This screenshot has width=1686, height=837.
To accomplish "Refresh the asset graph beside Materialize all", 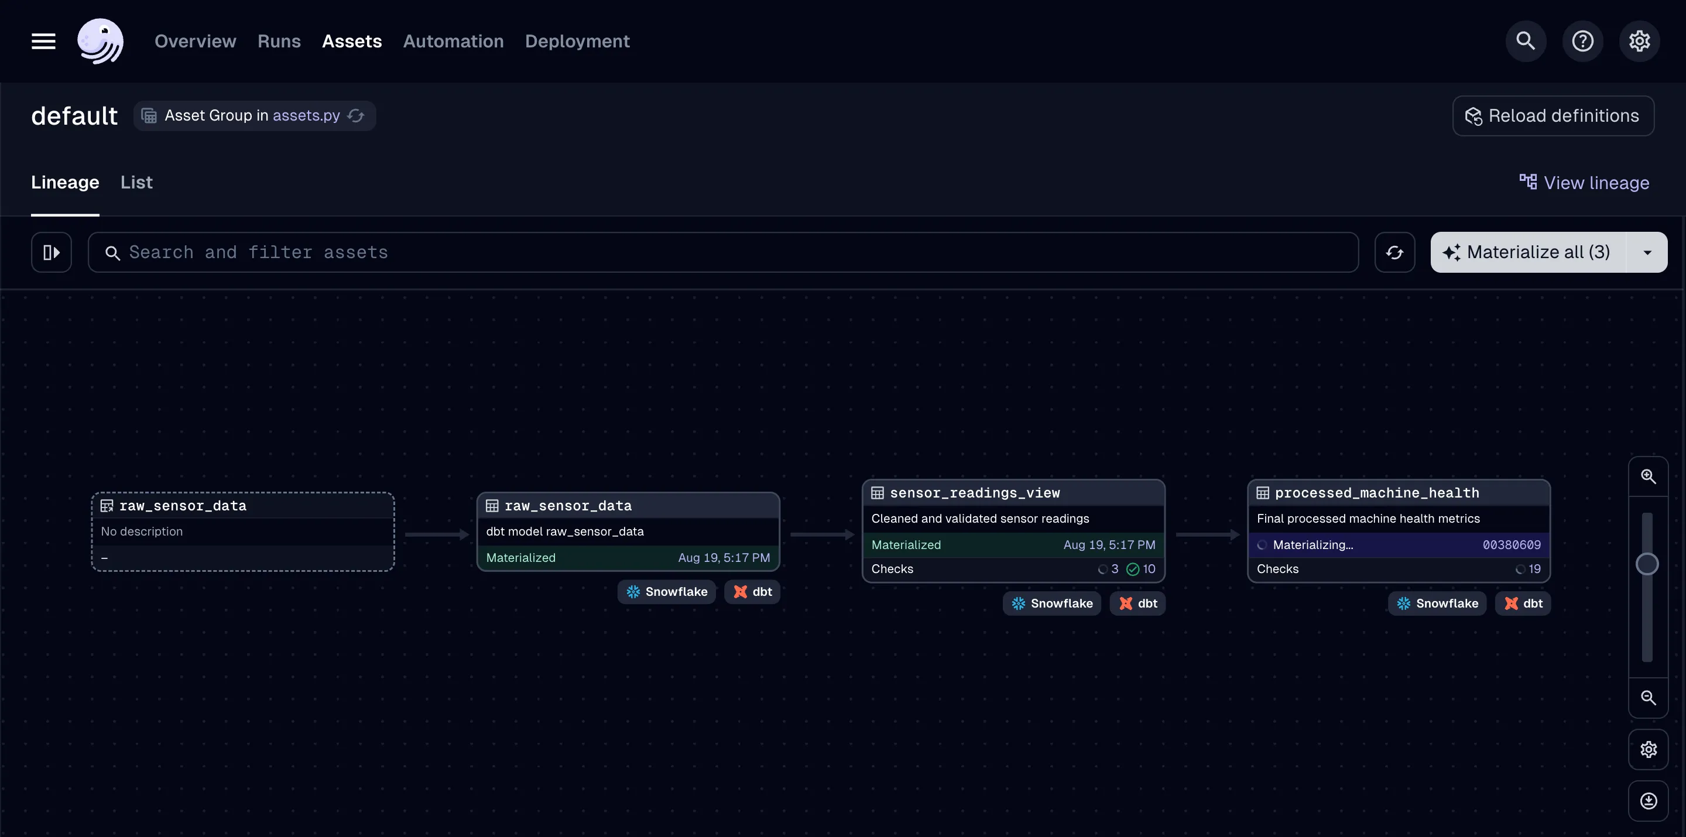I will (1394, 252).
